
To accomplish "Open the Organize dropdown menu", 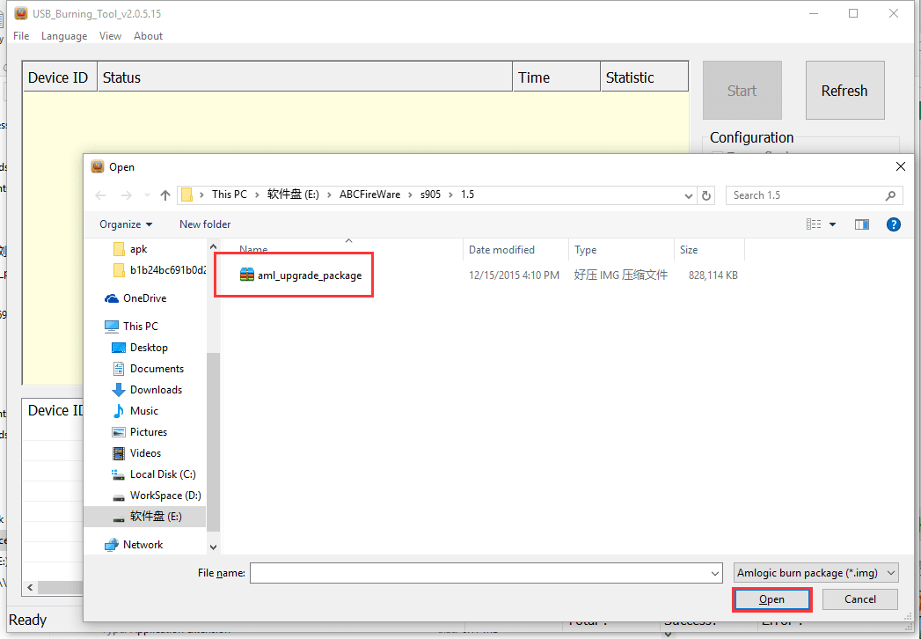I will [126, 224].
